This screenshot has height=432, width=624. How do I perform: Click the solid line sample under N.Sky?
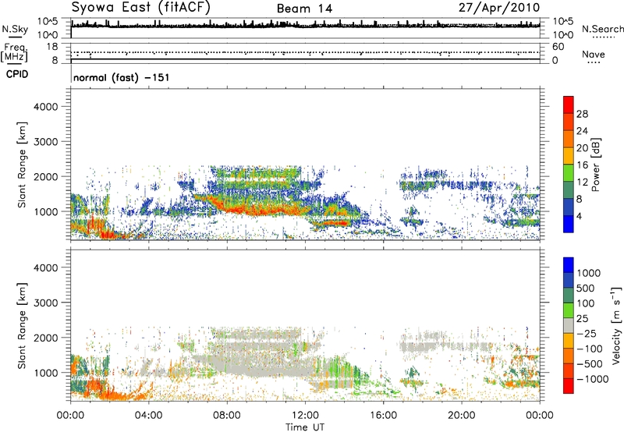pyautogui.click(x=16, y=38)
